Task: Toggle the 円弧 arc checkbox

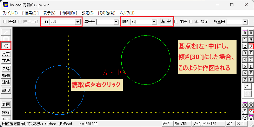Action: click(x=5, y=22)
